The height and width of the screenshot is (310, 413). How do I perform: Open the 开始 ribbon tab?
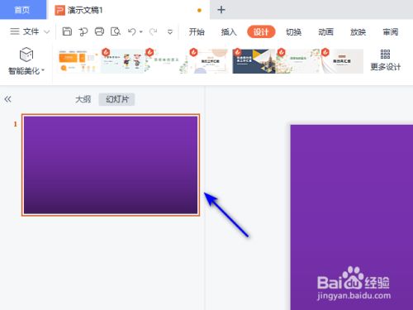coord(197,32)
